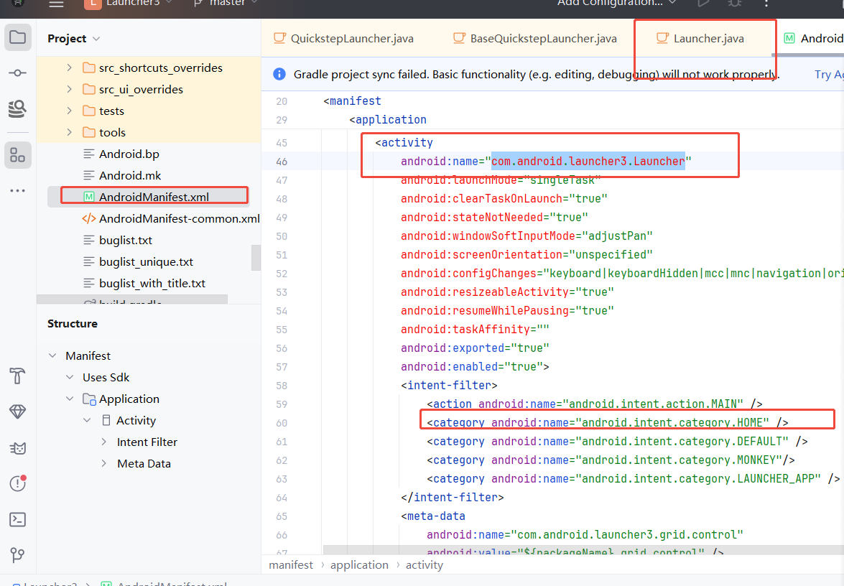The image size is (844, 586).
Task: Open the Logcat cat icon
Action: click(x=18, y=447)
